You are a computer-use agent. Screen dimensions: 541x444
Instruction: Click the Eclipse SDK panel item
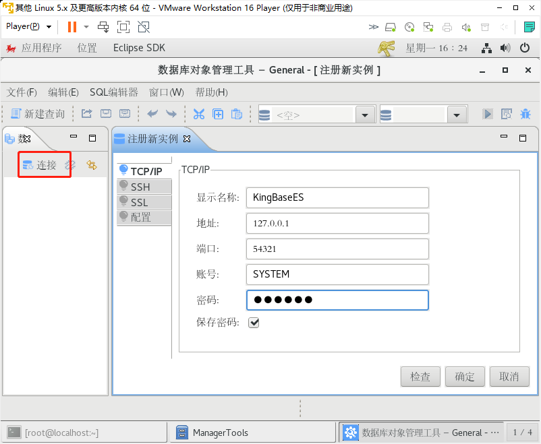click(139, 48)
